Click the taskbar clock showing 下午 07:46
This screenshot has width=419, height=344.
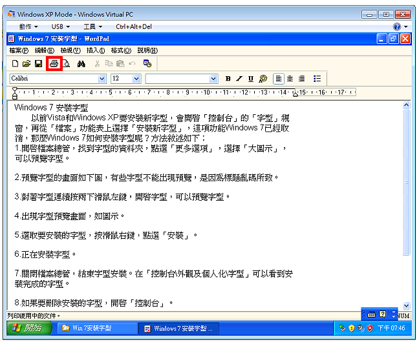click(x=391, y=328)
